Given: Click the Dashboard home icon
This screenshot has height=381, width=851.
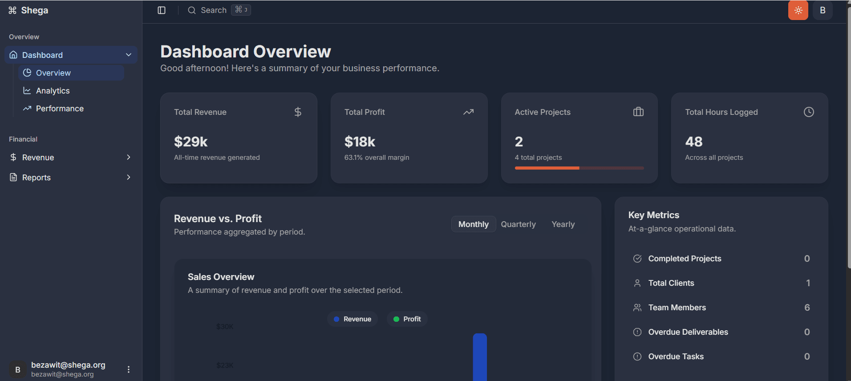Looking at the screenshot, I should pyautogui.click(x=14, y=55).
